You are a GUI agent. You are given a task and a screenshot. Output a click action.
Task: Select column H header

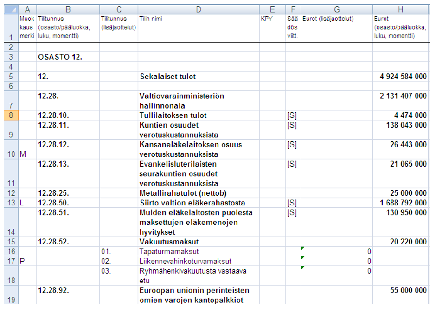coord(400,9)
